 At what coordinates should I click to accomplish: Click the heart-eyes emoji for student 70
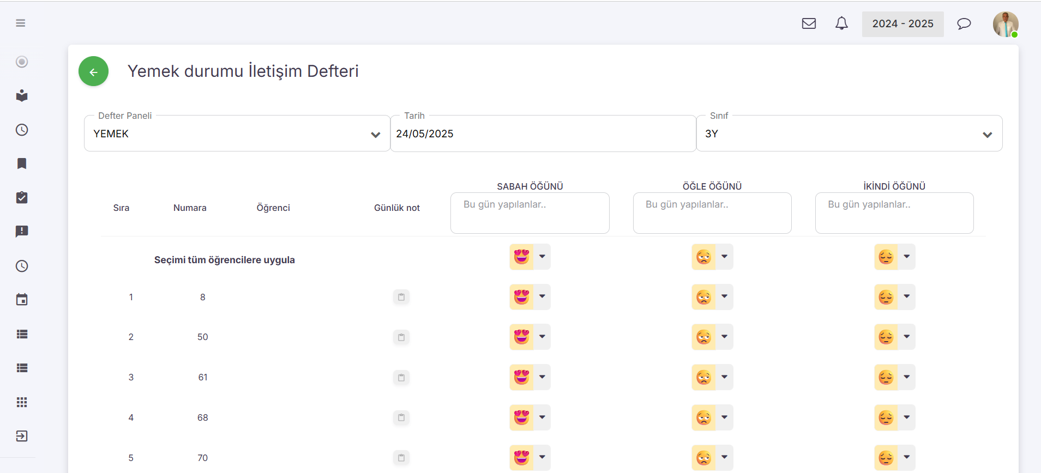521,458
